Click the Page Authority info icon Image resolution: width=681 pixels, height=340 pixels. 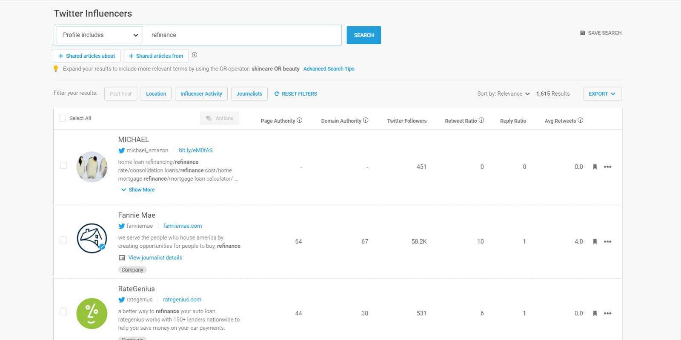300,120
